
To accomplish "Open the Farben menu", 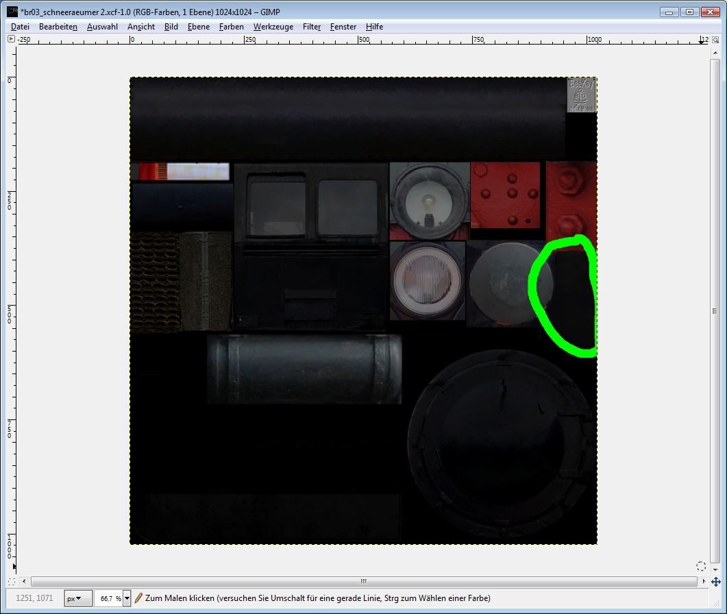I will click(x=232, y=27).
